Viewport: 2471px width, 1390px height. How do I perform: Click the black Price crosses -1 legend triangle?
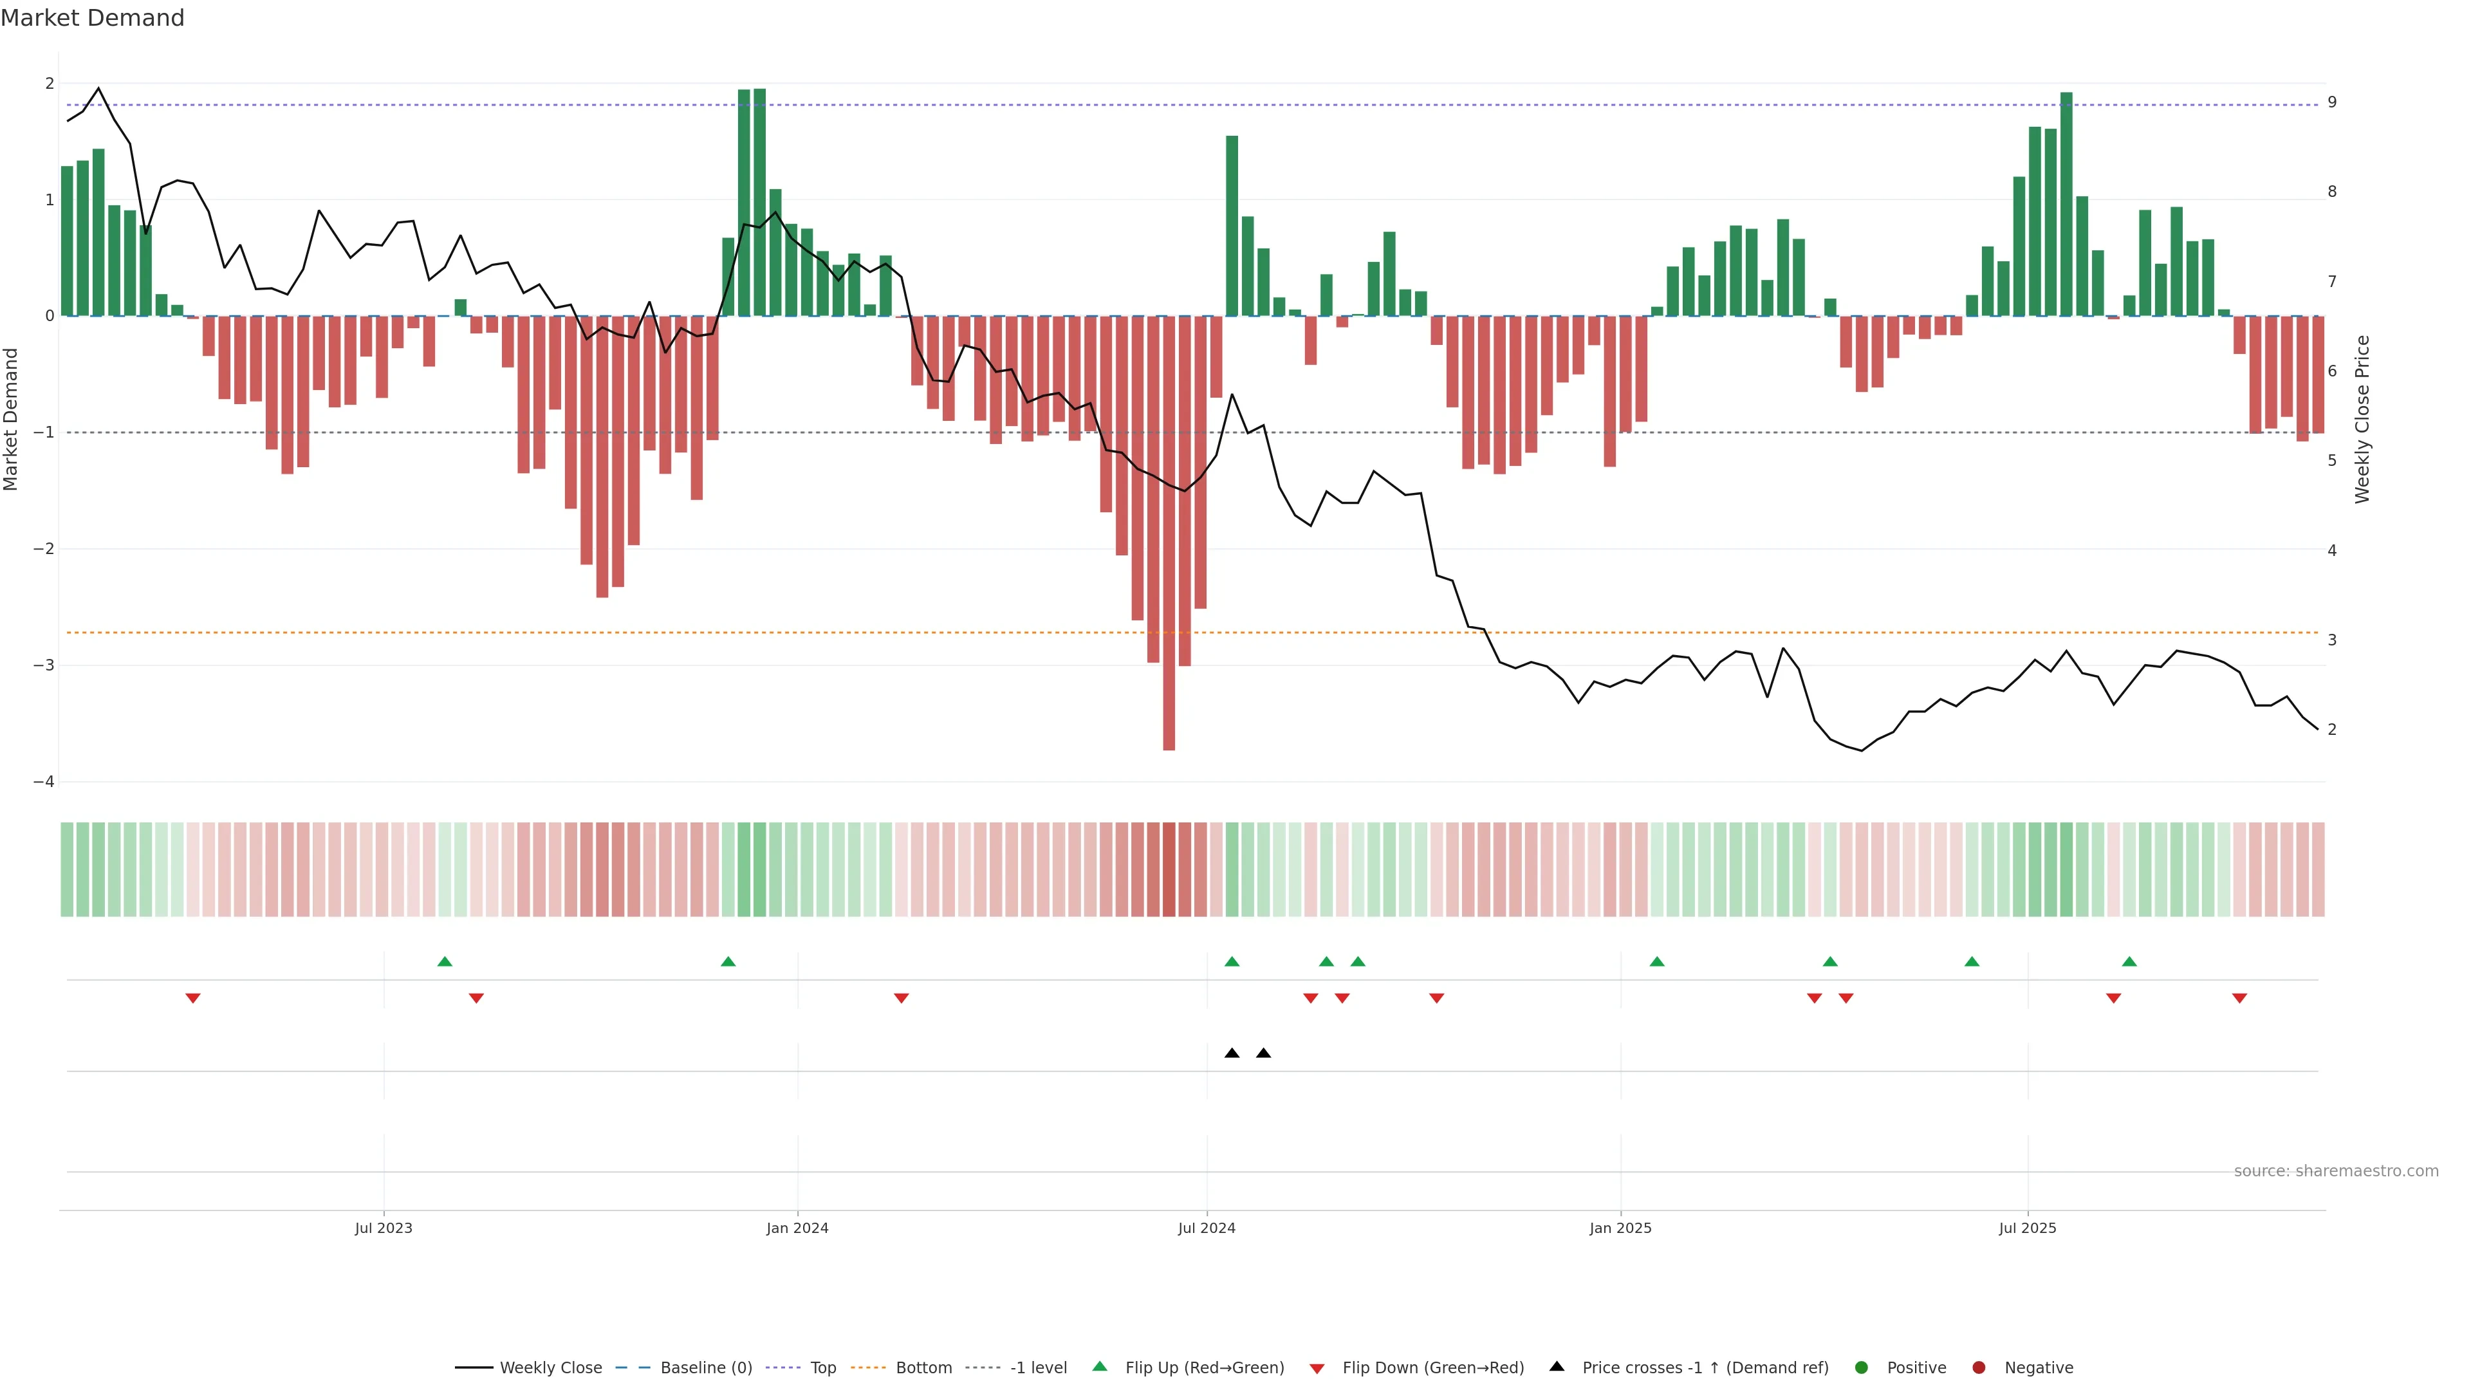pyautogui.click(x=1556, y=1366)
